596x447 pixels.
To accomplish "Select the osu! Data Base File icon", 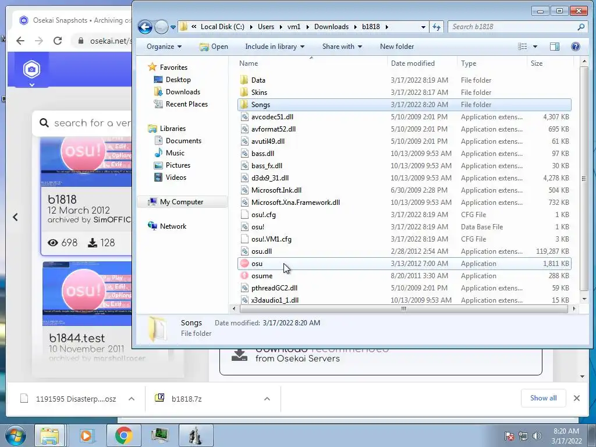I will tap(244, 227).
